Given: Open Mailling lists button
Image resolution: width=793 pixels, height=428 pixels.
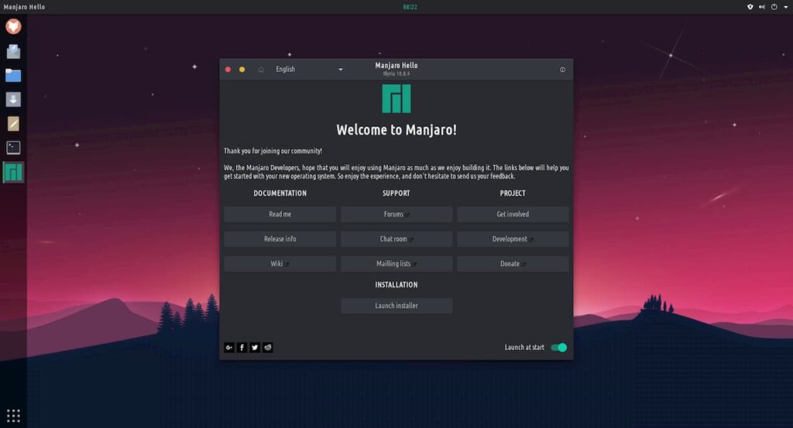Looking at the screenshot, I should point(396,264).
